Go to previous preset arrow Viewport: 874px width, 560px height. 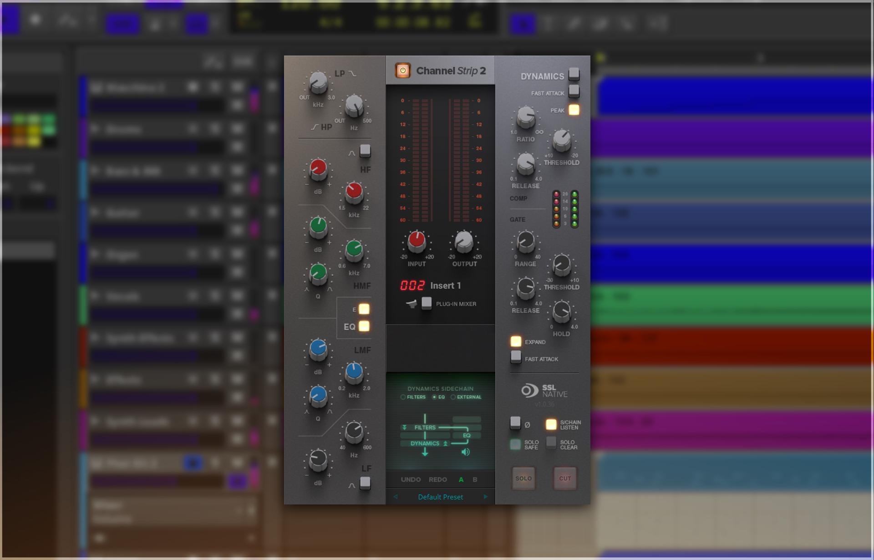point(396,497)
